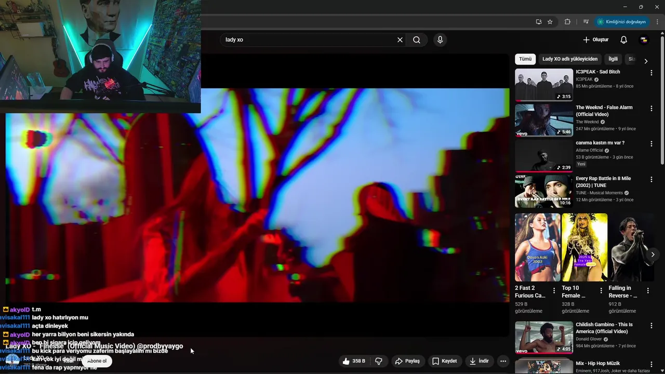Open IC3PEAK - Sad Bitch thumbnail
Image resolution: width=665 pixels, height=374 pixels.
pos(544,85)
